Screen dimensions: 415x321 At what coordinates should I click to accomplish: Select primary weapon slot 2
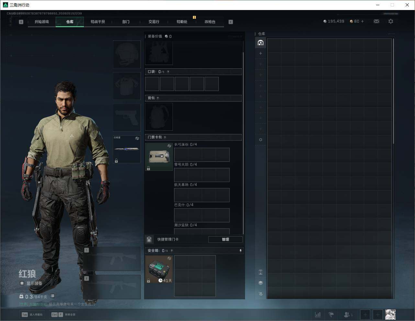[112, 287]
